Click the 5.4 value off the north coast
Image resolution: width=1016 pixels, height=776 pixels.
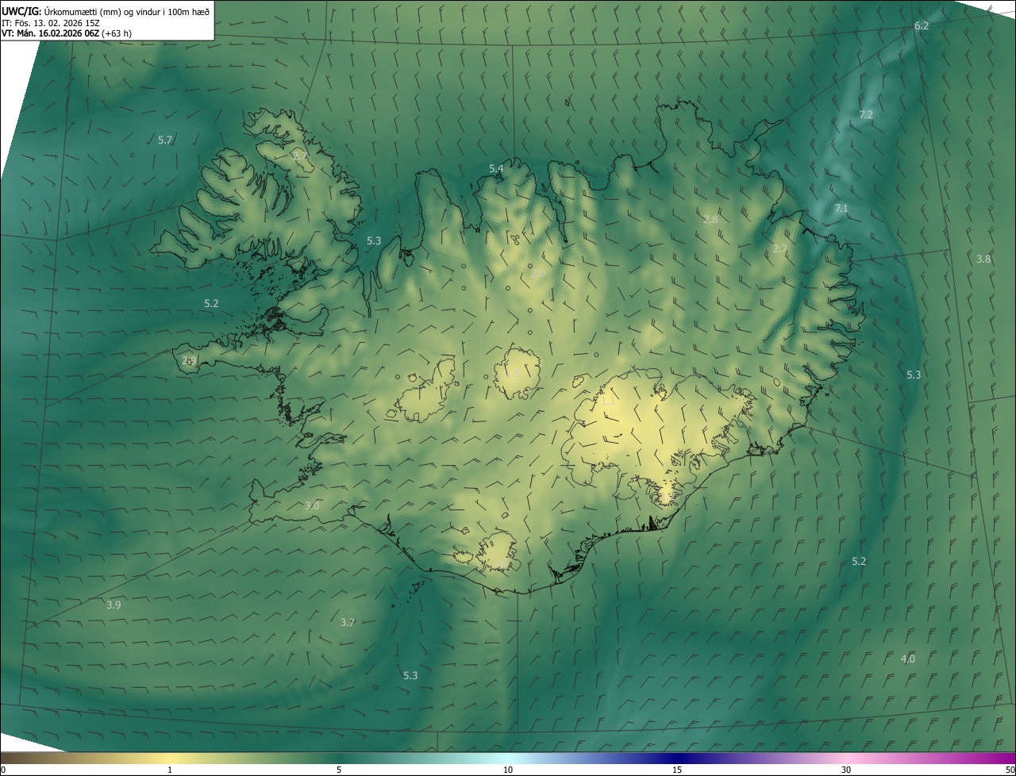pos(496,169)
